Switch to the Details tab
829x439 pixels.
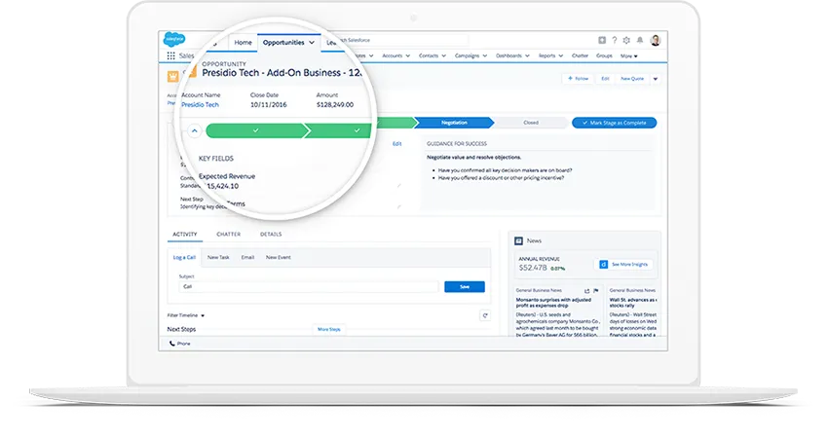point(271,235)
